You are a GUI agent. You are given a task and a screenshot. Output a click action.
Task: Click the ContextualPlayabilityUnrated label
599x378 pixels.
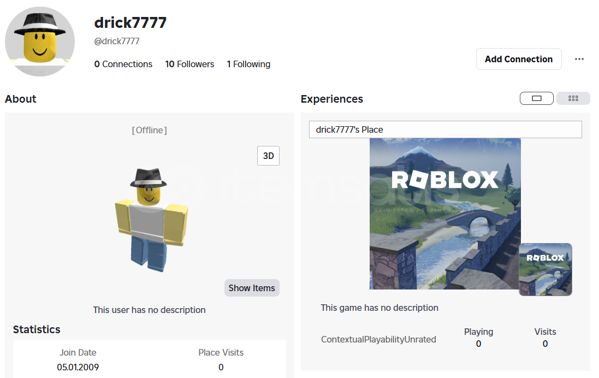pyautogui.click(x=378, y=339)
